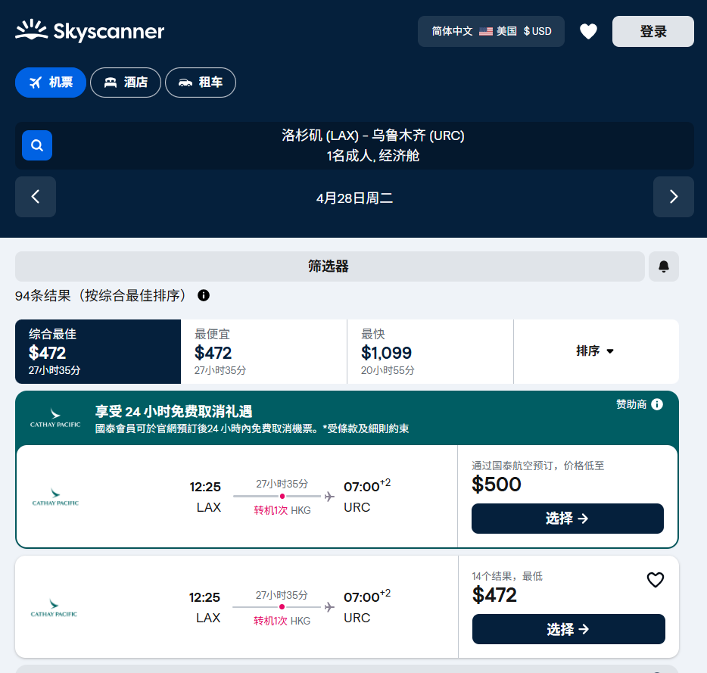Image resolution: width=707 pixels, height=673 pixels.
Task: Open saved favorites heart icon in header
Action: coord(588,31)
